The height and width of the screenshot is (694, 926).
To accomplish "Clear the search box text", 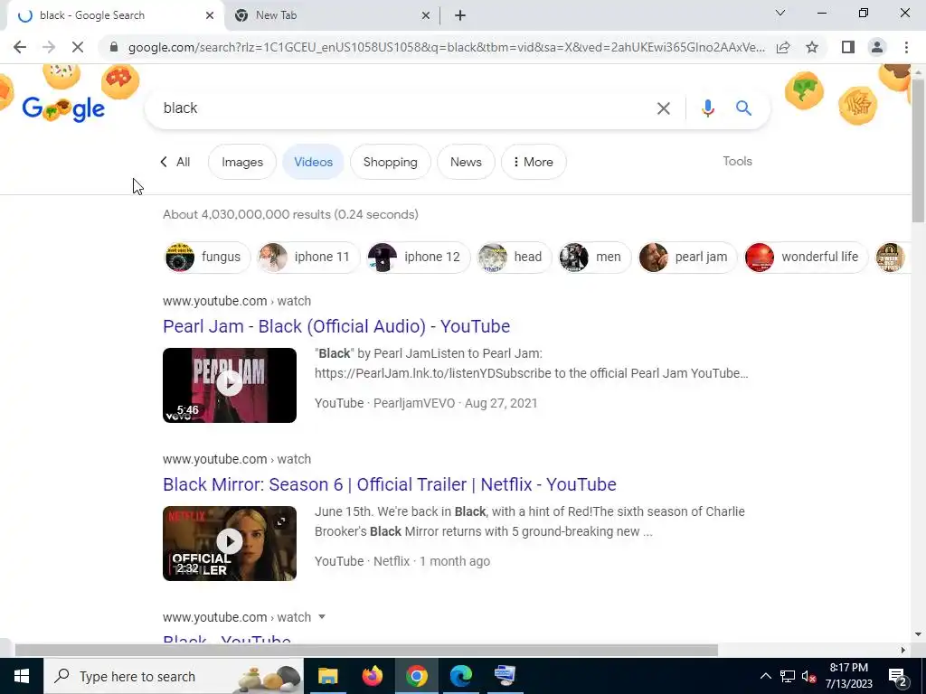I will (x=663, y=108).
